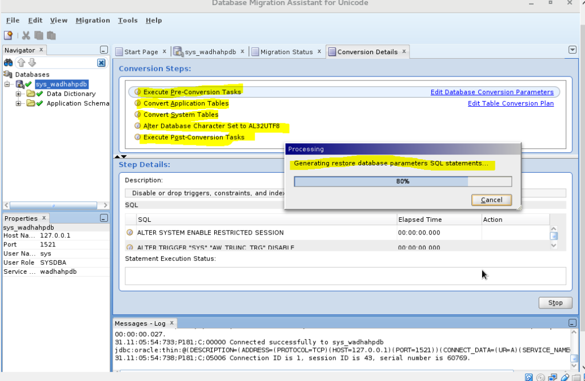The width and height of the screenshot is (585, 381).
Task: Open the Tools menu
Action: click(127, 20)
